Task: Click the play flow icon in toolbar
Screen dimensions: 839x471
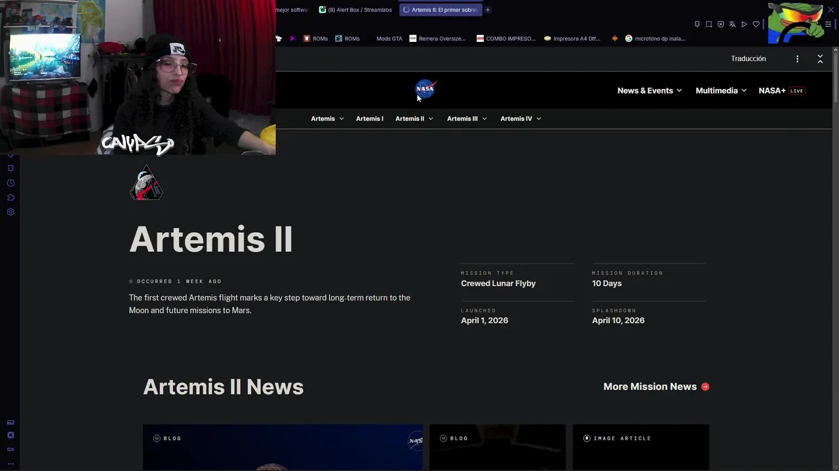Action: point(744,24)
